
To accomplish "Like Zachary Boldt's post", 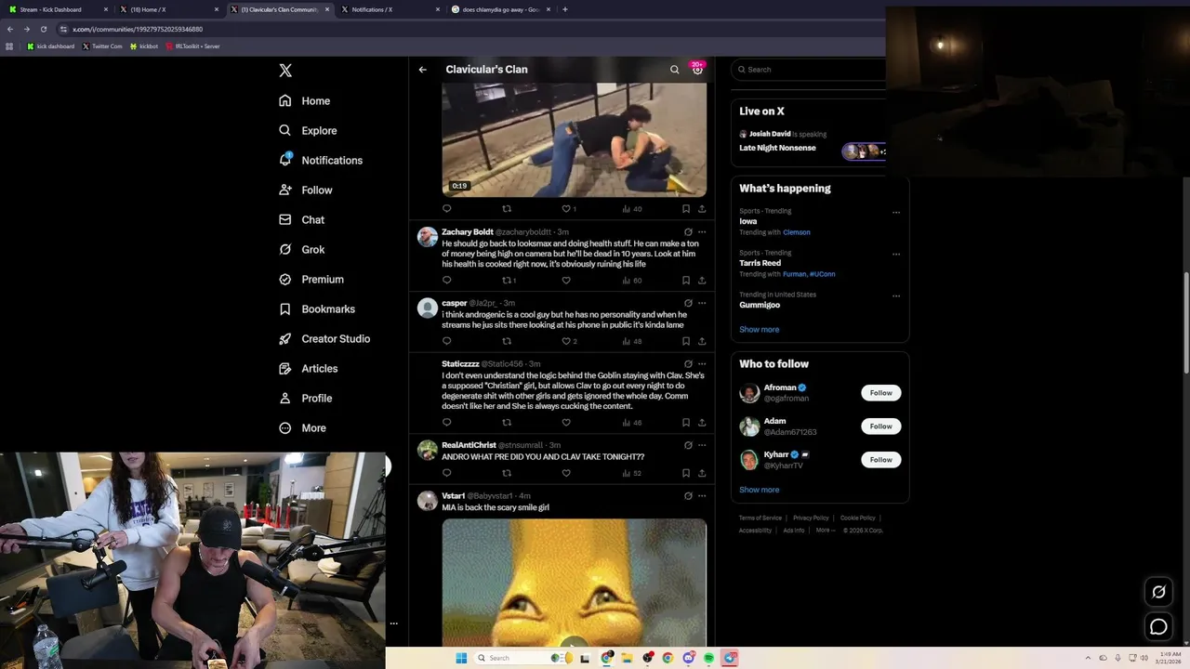I will (x=566, y=280).
